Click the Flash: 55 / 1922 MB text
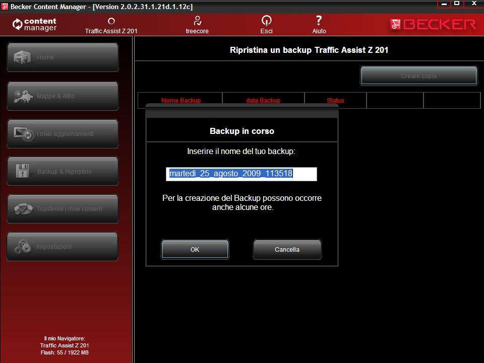 coord(65,352)
